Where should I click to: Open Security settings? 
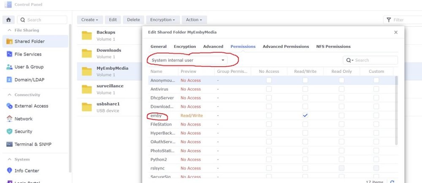[x=23, y=131]
